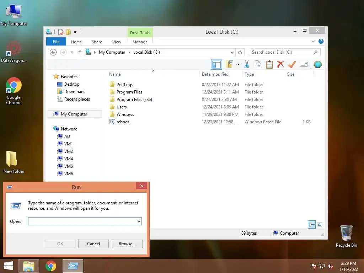Click the Copy icon in toolbar
This screenshot has height=273, width=364.
tap(258, 64)
